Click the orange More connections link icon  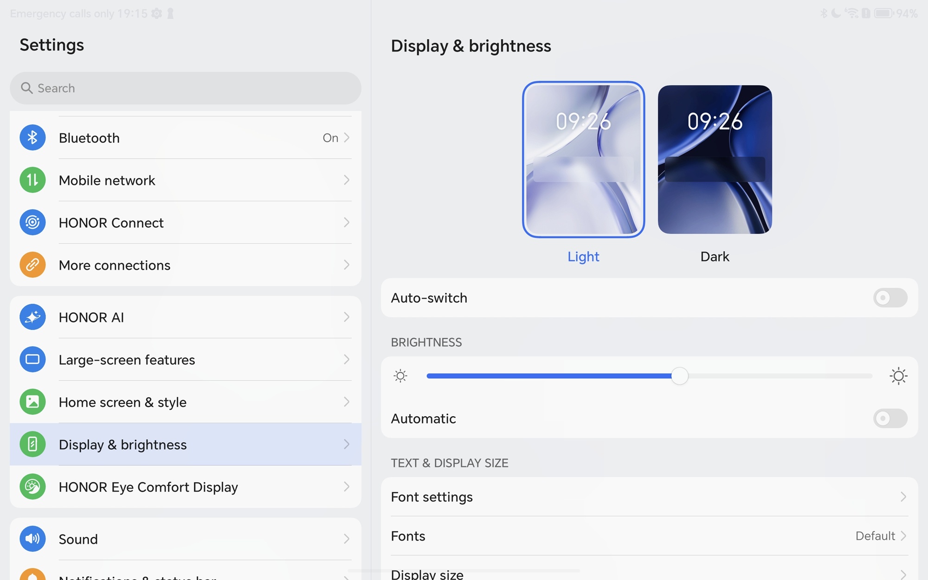click(x=32, y=265)
